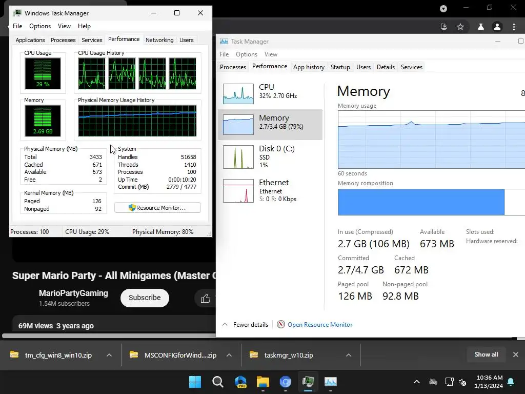Image resolution: width=525 pixels, height=394 pixels.
Task: Open the browser three-dot menu
Action: pyautogui.click(x=514, y=27)
